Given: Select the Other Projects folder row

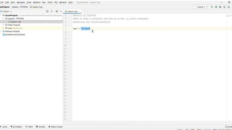Looking at the screenshot, I should [14, 25].
